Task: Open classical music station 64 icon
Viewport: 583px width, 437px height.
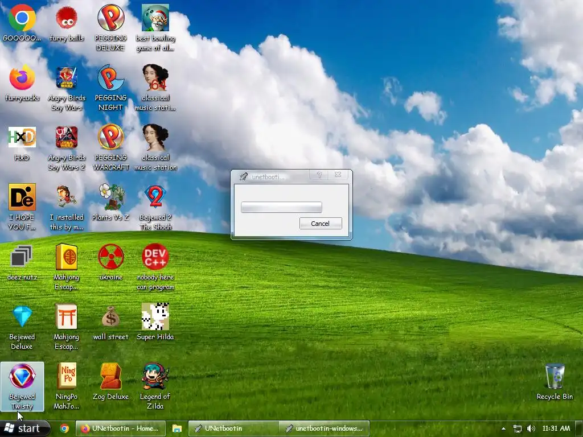Action: click(x=155, y=88)
